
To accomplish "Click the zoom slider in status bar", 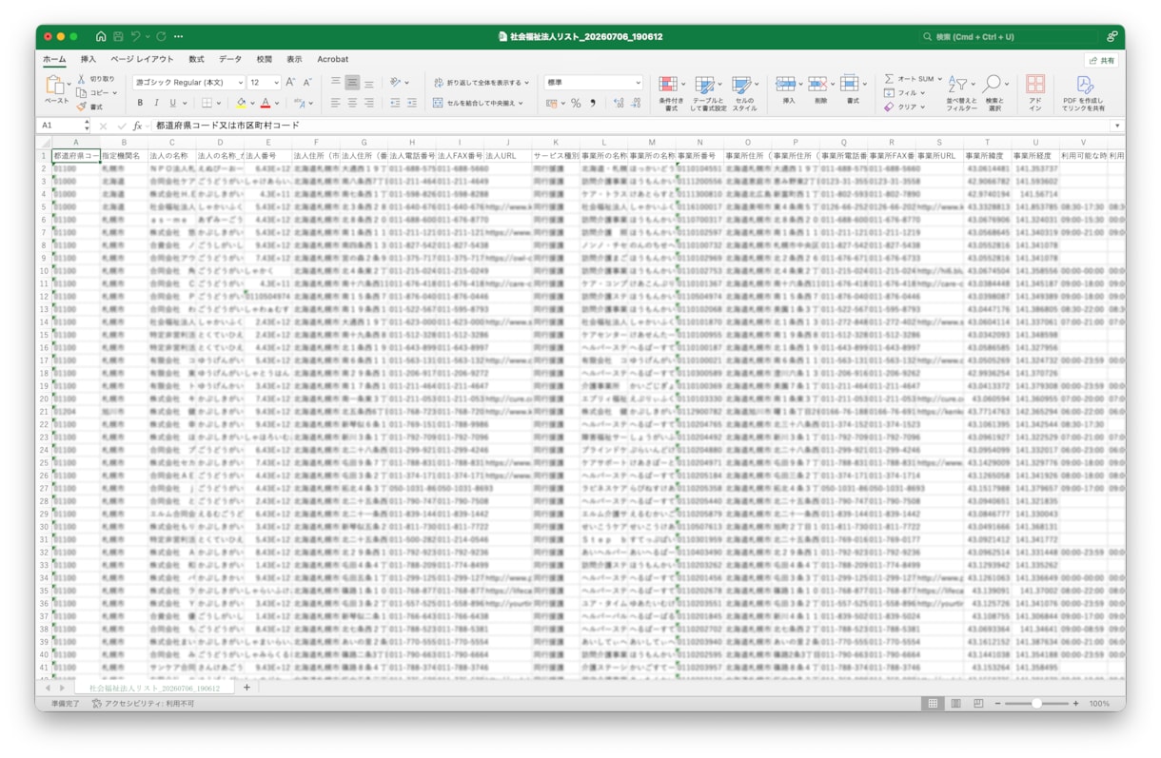I will tap(1036, 704).
